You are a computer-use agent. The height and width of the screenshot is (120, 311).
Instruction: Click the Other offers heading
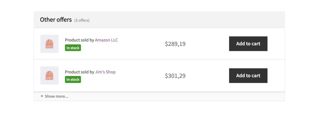[x=56, y=20]
